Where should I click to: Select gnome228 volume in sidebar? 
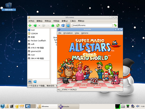39,51
